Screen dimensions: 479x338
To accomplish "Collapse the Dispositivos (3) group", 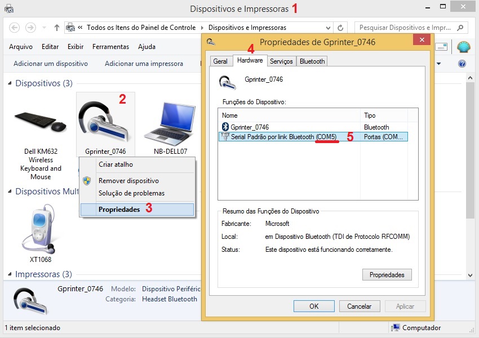I will pyautogui.click(x=10, y=83).
